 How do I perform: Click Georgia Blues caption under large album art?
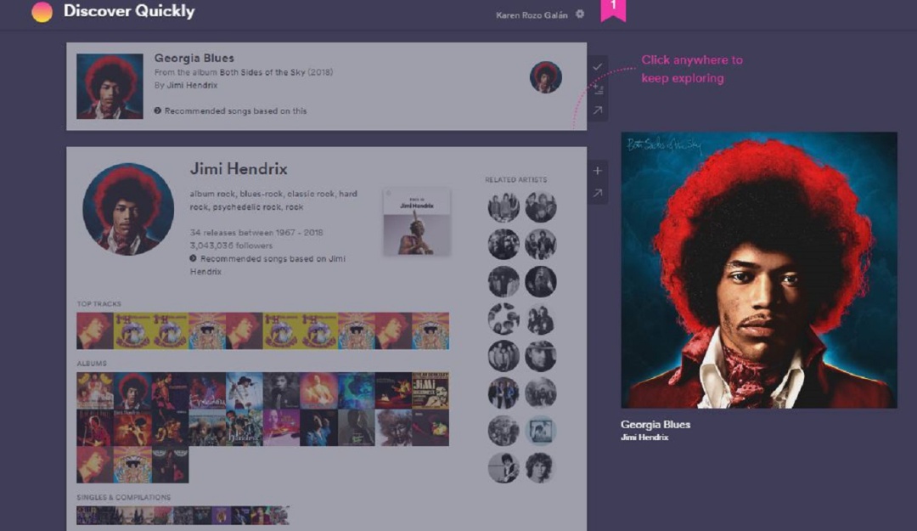[x=655, y=425]
